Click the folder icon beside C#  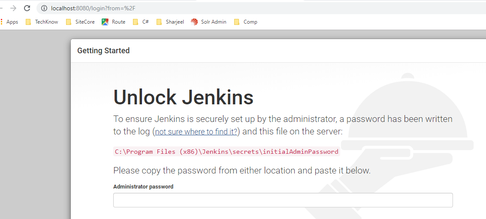(136, 22)
